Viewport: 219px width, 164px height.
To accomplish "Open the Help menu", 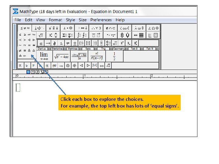I will click(120, 20).
